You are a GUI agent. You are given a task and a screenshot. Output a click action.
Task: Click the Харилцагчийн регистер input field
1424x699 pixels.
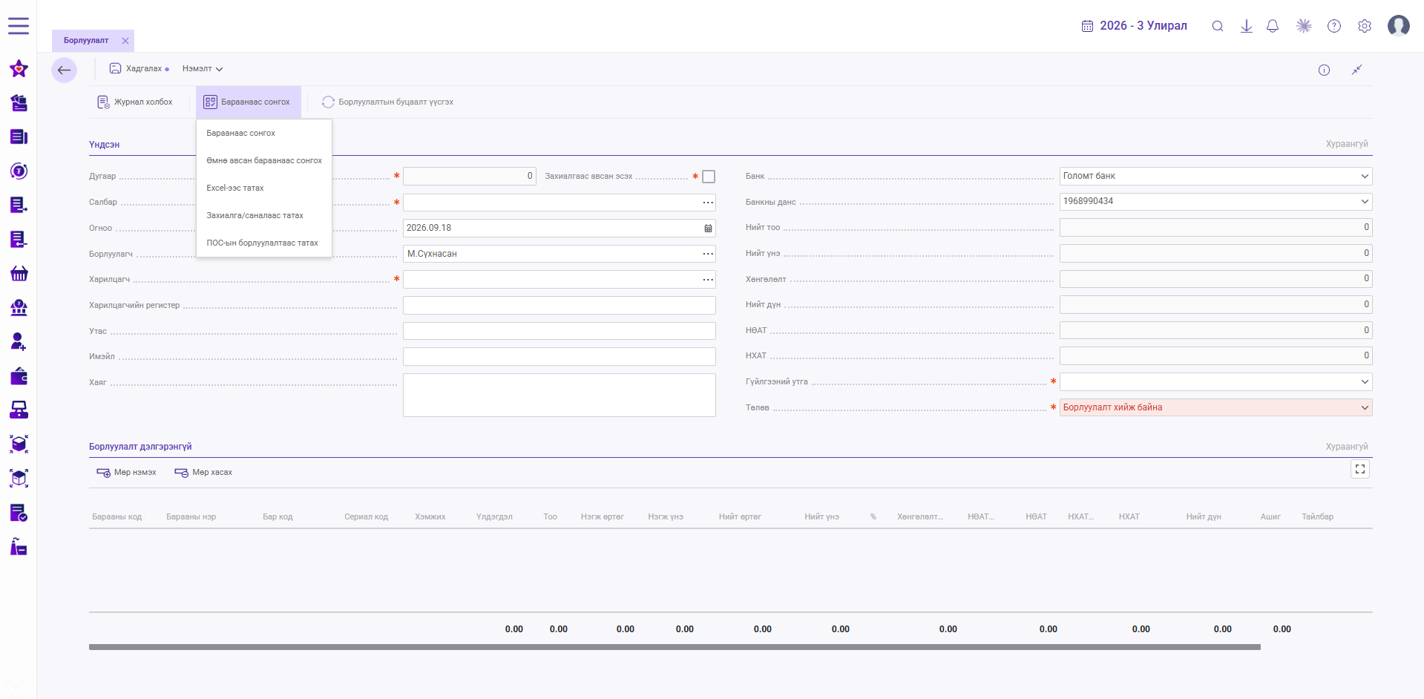pos(560,305)
